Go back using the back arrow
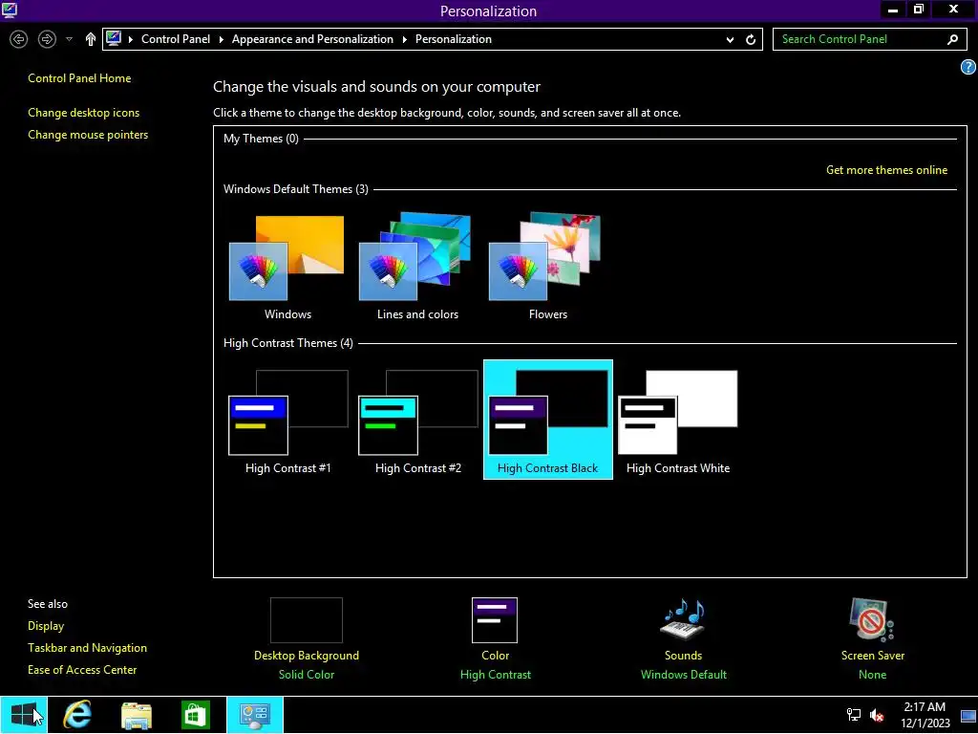This screenshot has height=734, width=978. [x=19, y=39]
